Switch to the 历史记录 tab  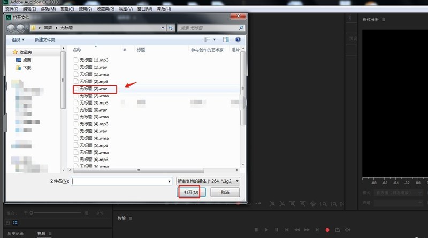[x=16, y=234]
